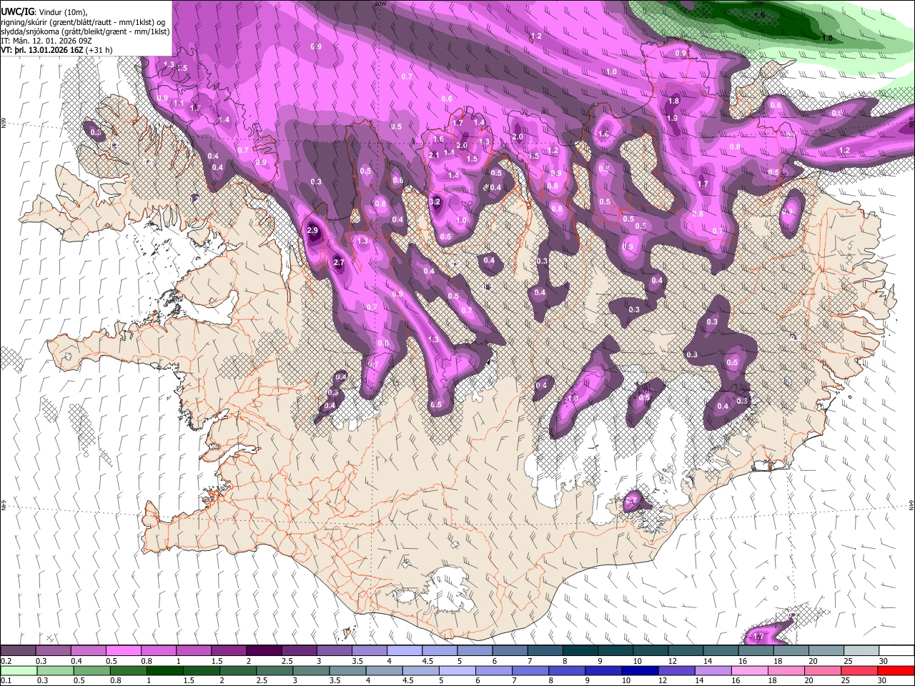Click the upper legend swatch between 3 and 3.5

(x=335, y=651)
